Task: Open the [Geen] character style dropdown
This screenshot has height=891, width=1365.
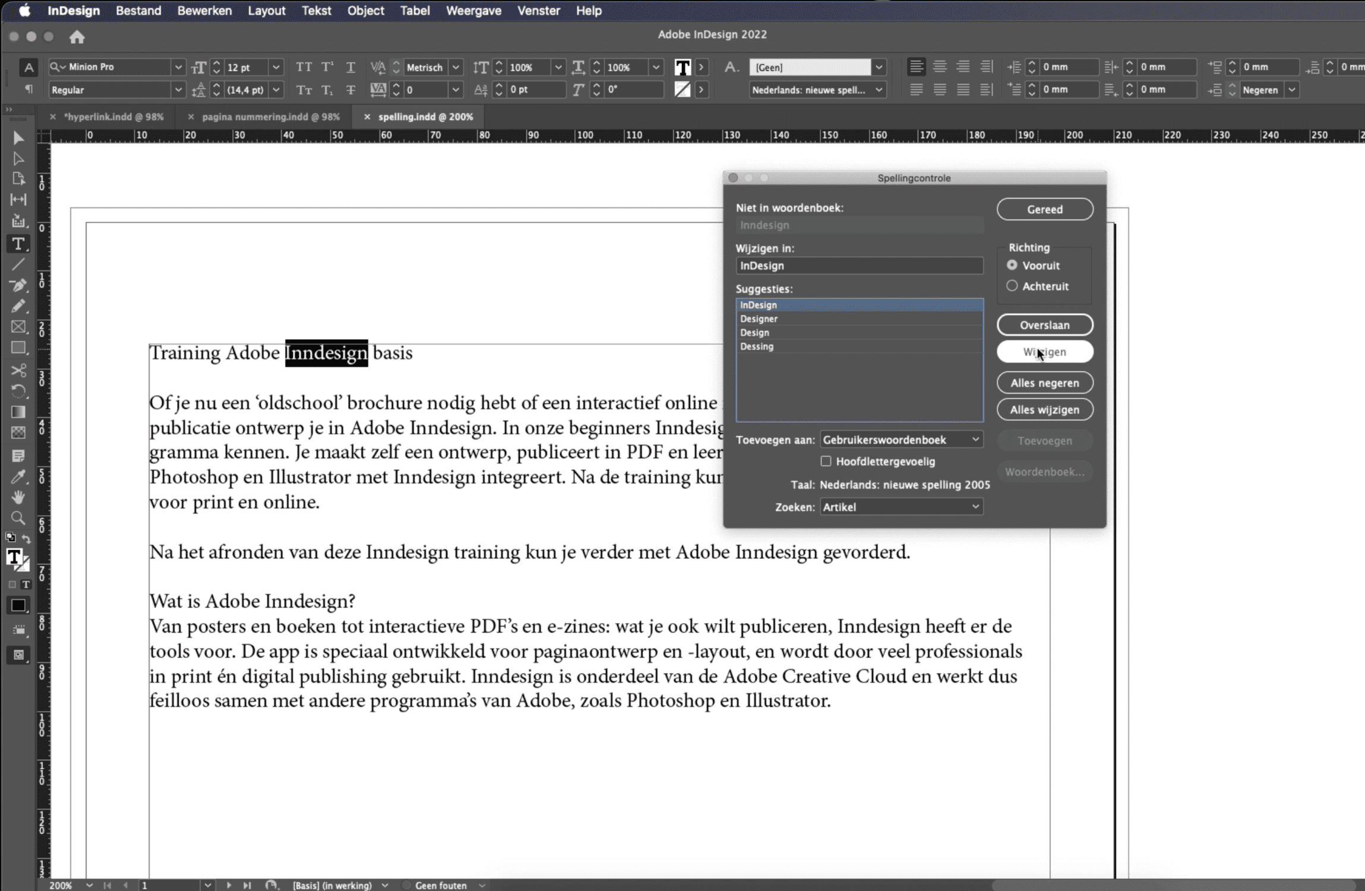Action: 879,67
